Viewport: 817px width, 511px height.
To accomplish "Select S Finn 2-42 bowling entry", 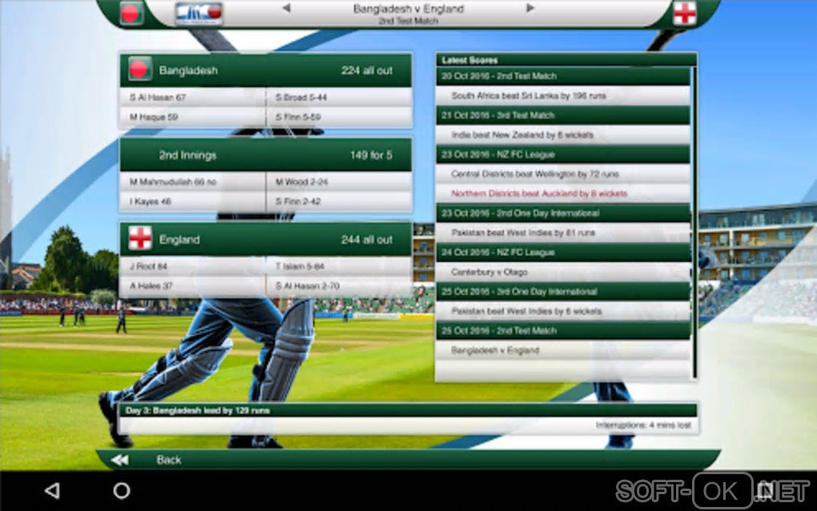I will 339,202.
